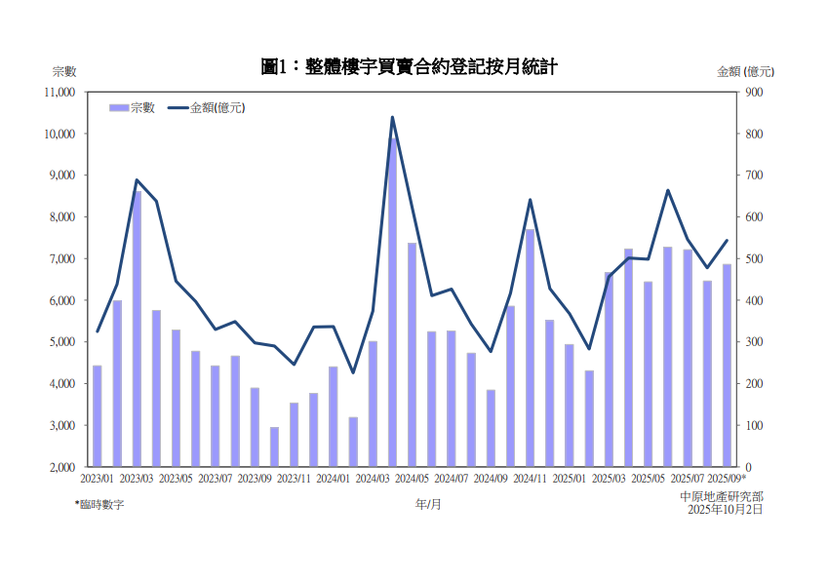Click the 宗數 left axis title
The image size is (828, 582).
click(x=64, y=71)
